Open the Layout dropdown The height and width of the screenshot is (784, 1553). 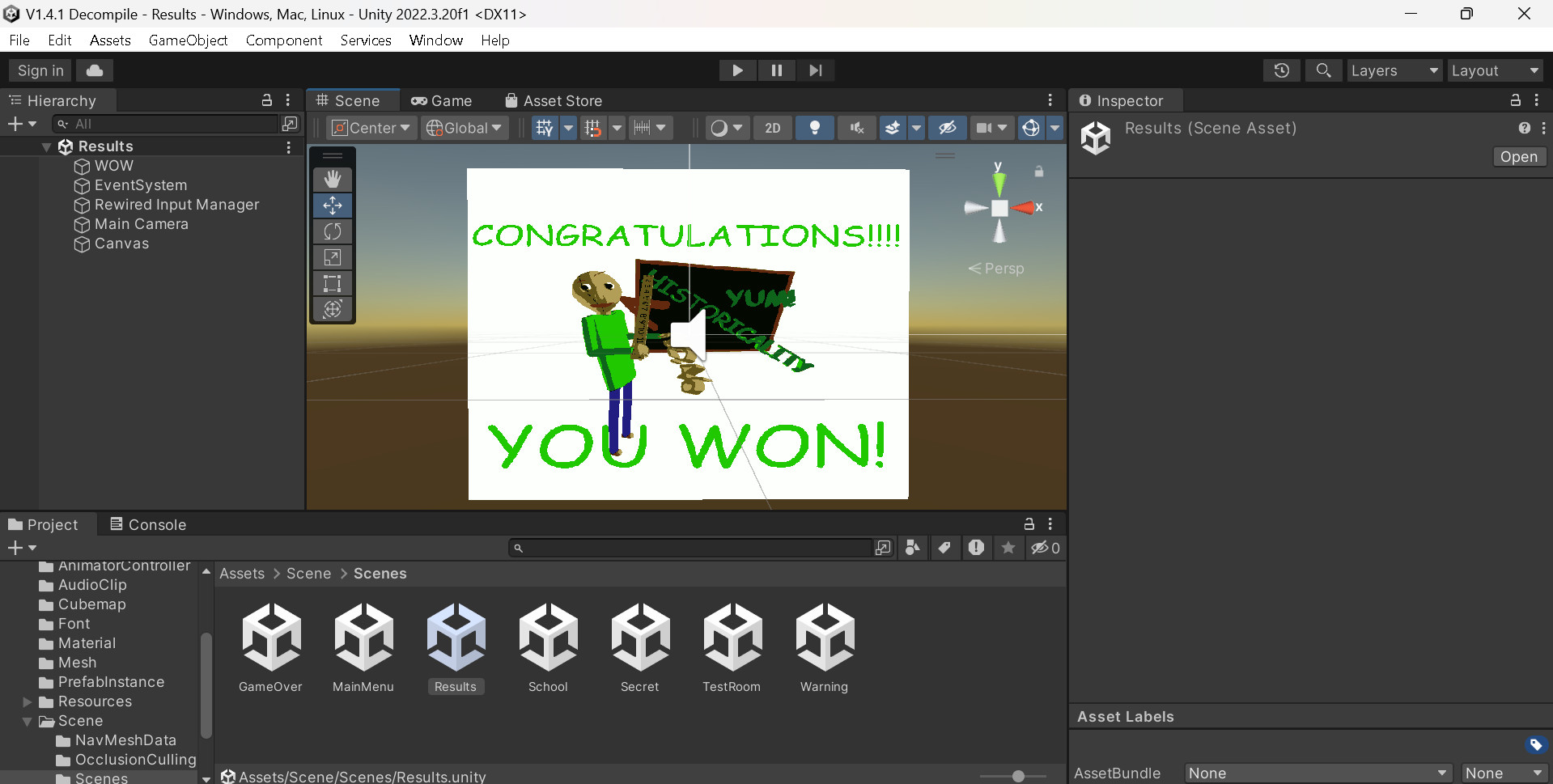pos(1494,70)
